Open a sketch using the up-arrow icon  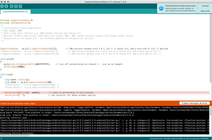tap(16, 6)
